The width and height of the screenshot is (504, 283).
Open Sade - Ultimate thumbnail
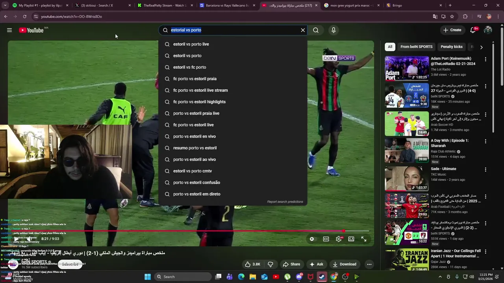tap(407, 178)
